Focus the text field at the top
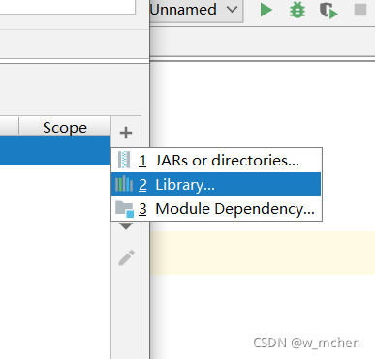 (x=68, y=7)
